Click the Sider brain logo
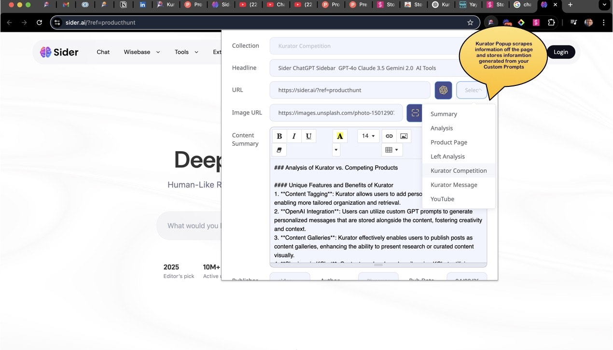The height and width of the screenshot is (350, 613). (46, 52)
